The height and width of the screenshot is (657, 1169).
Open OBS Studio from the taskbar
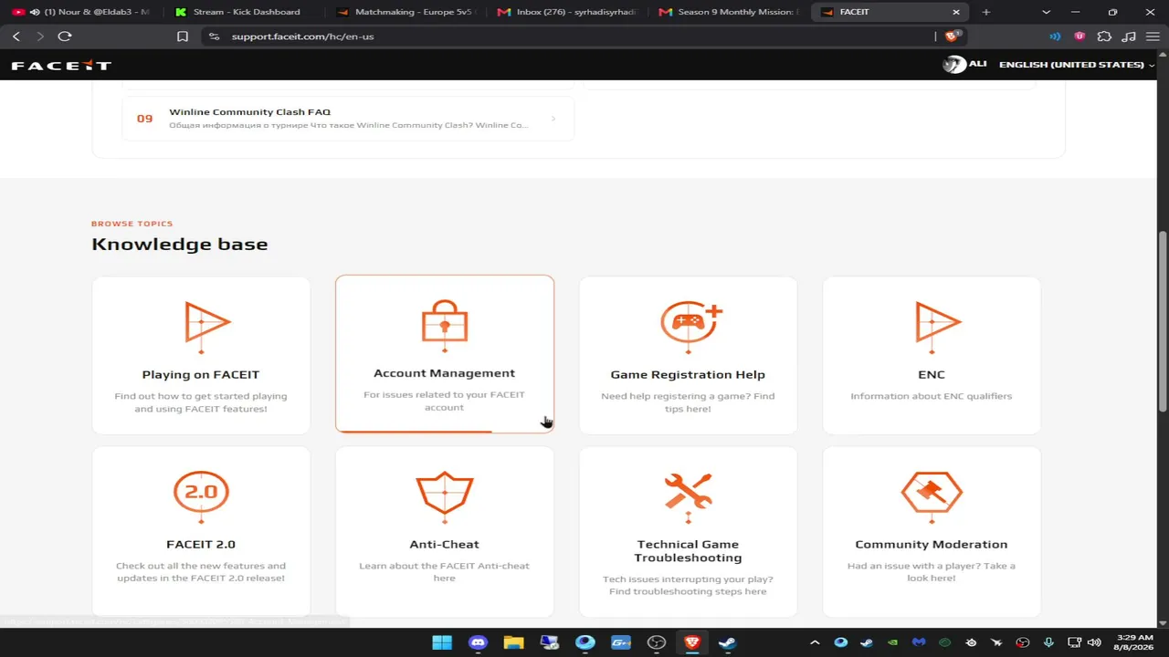(657, 642)
